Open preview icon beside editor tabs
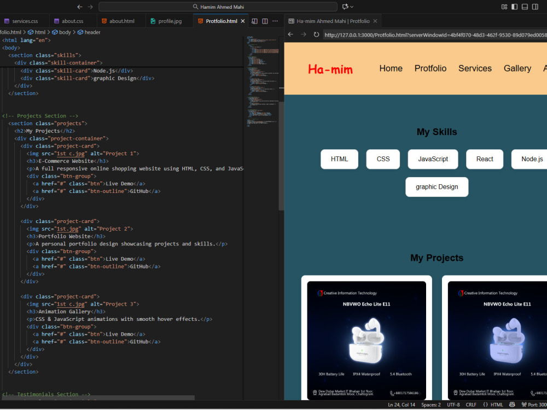Viewport: 547px width, 410px height. click(255, 21)
